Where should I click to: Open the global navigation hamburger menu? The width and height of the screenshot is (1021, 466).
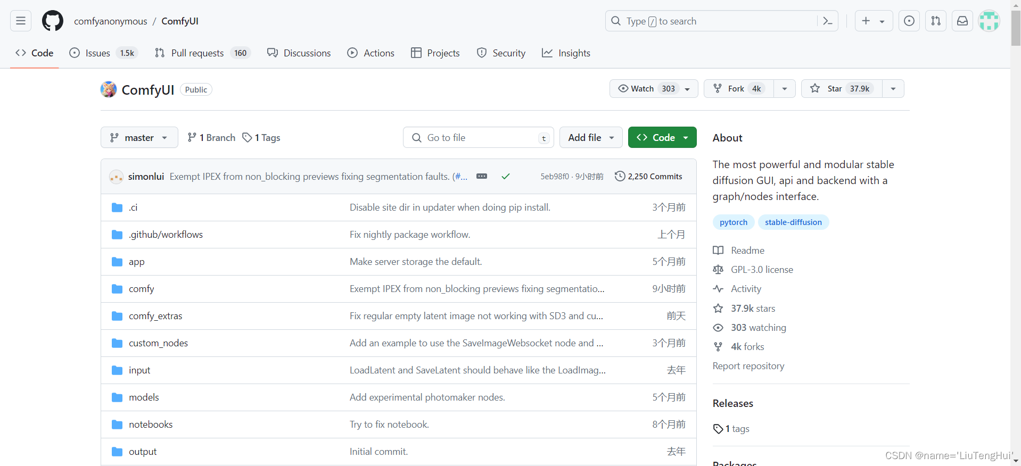coord(21,21)
